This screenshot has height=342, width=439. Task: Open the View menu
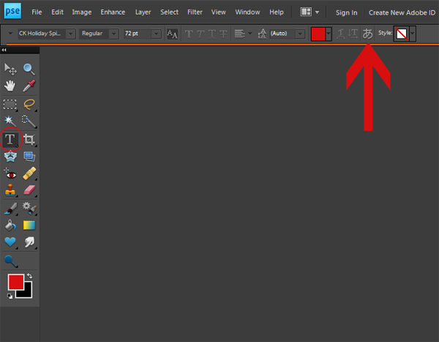[x=218, y=12]
